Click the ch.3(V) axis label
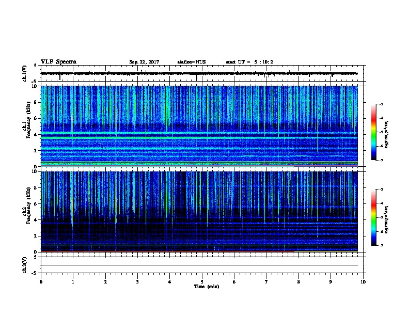This screenshot has height=316, width=409. (x=25, y=265)
